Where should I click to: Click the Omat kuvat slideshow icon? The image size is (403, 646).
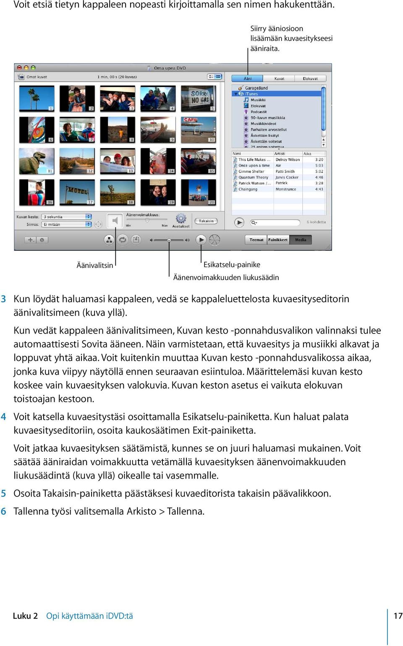pos(21,77)
